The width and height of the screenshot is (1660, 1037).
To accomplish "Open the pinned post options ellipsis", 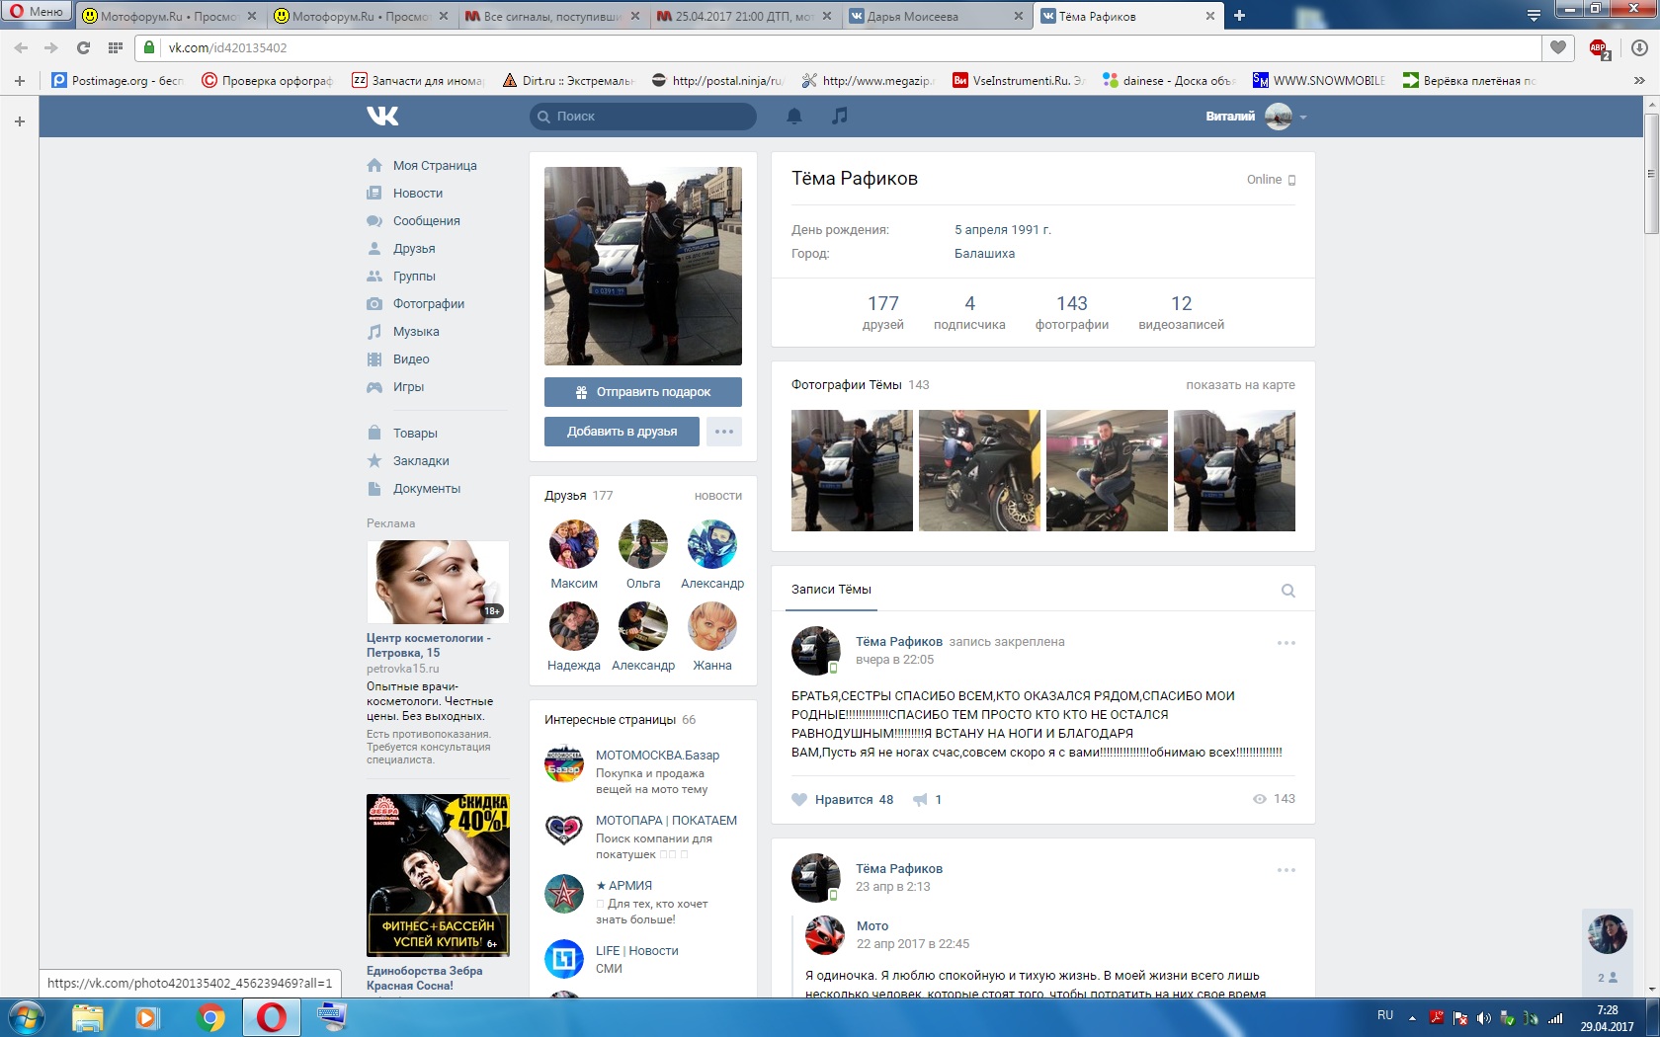I will click(1286, 643).
